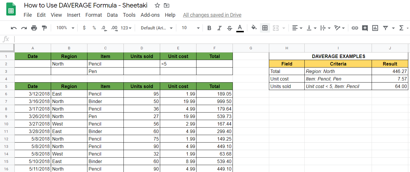Open the fill color picker
This screenshot has height=172, width=410.
(x=254, y=28)
